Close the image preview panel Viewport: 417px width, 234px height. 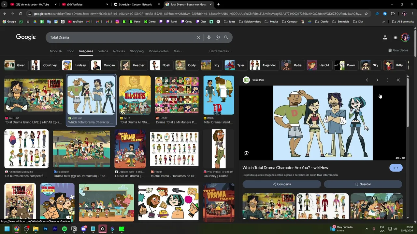click(398, 80)
